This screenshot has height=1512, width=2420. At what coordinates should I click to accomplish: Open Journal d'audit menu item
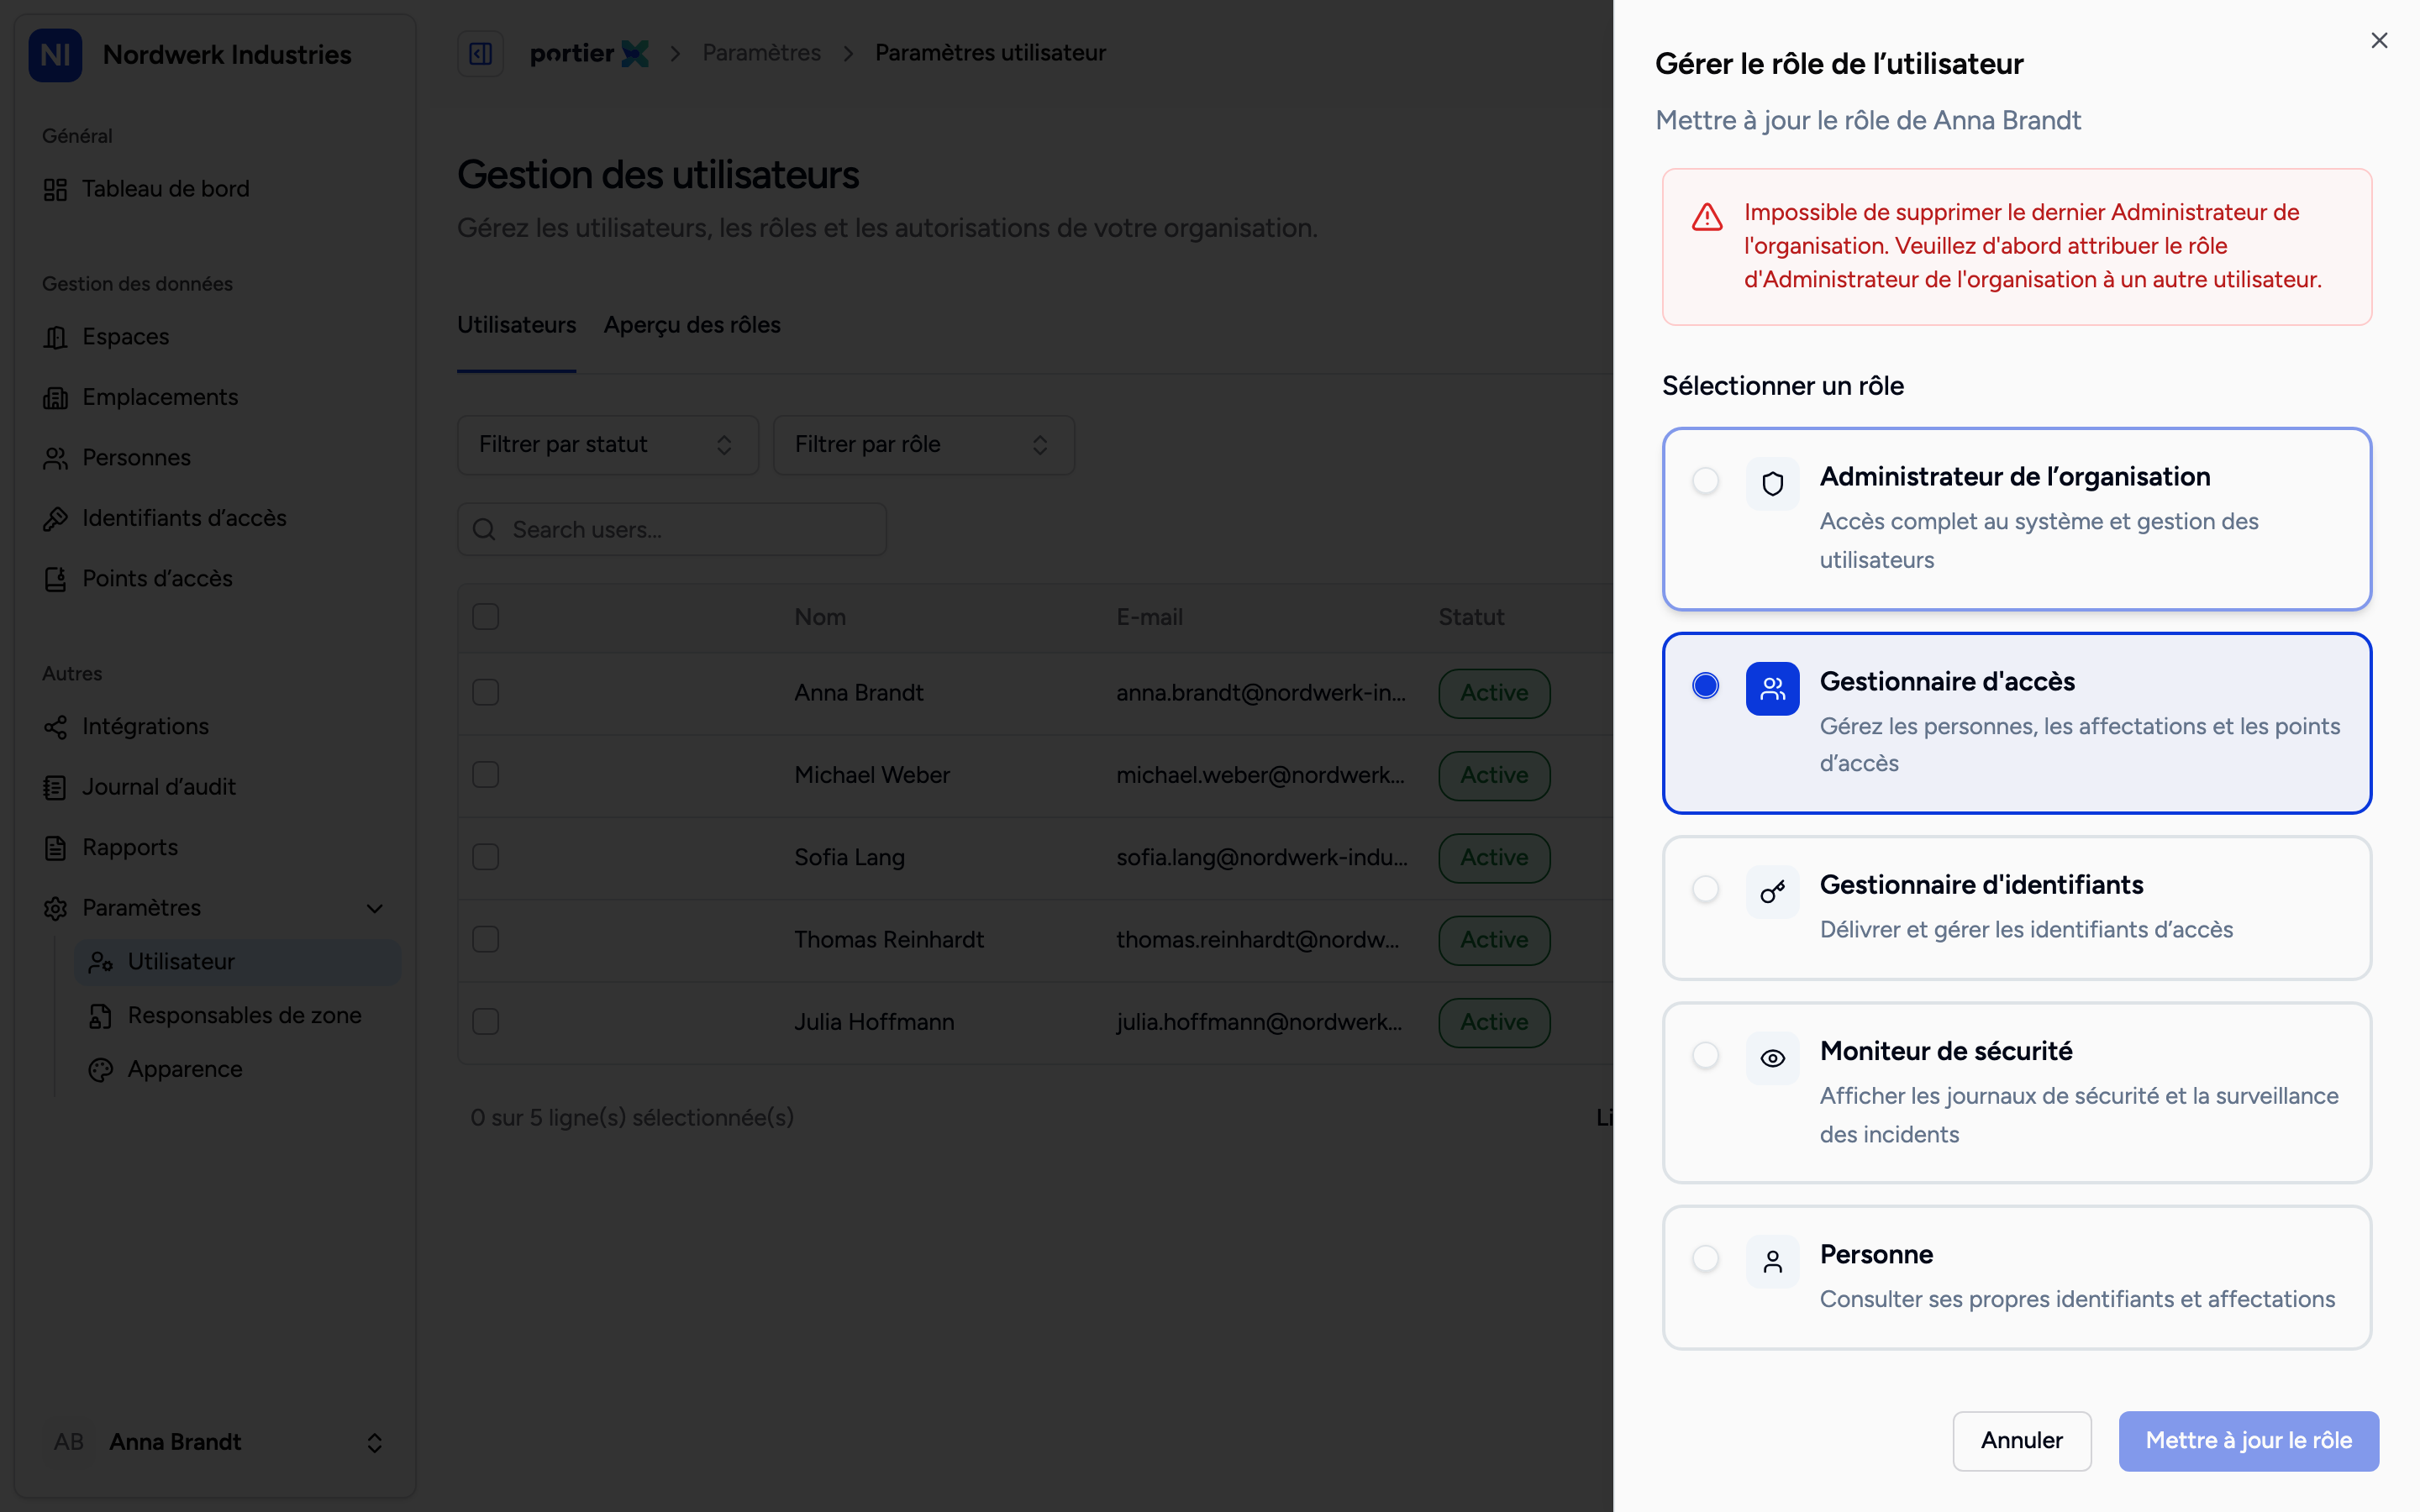pos(214,788)
